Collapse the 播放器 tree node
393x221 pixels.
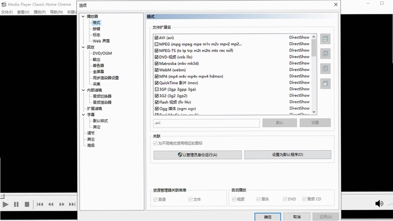83,17
